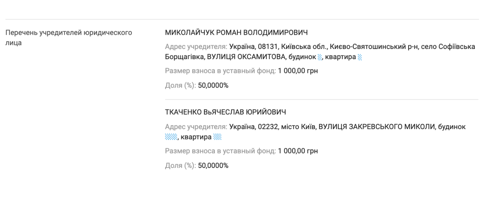Click Миколайчук's 50,0000% share value
Screen dimensions: 486x199
tap(213, 85)
